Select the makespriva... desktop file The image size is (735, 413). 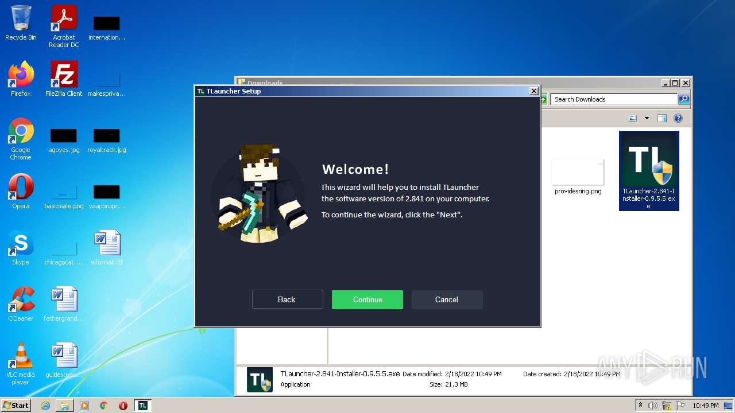tap(107, 85)
